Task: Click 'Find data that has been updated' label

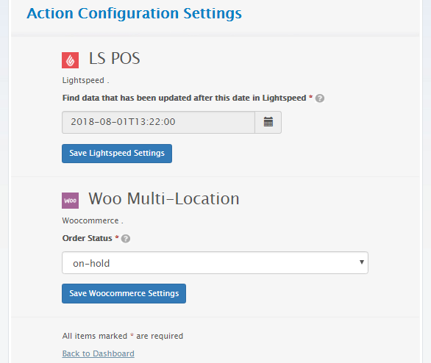Action: click(x=184, y=98)
